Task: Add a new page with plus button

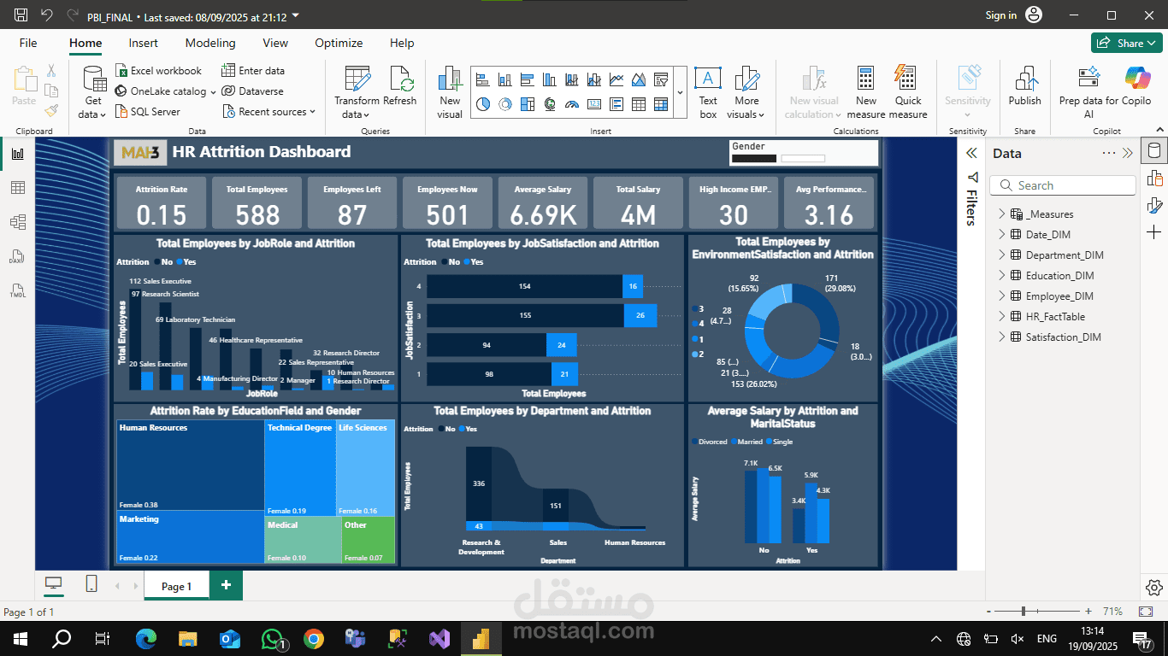Action: pyautogui.click(x=227, y=585)
